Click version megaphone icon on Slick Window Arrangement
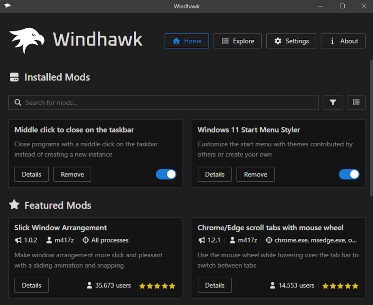The height and width of the screenshot is (305, 373). (18, 240)
